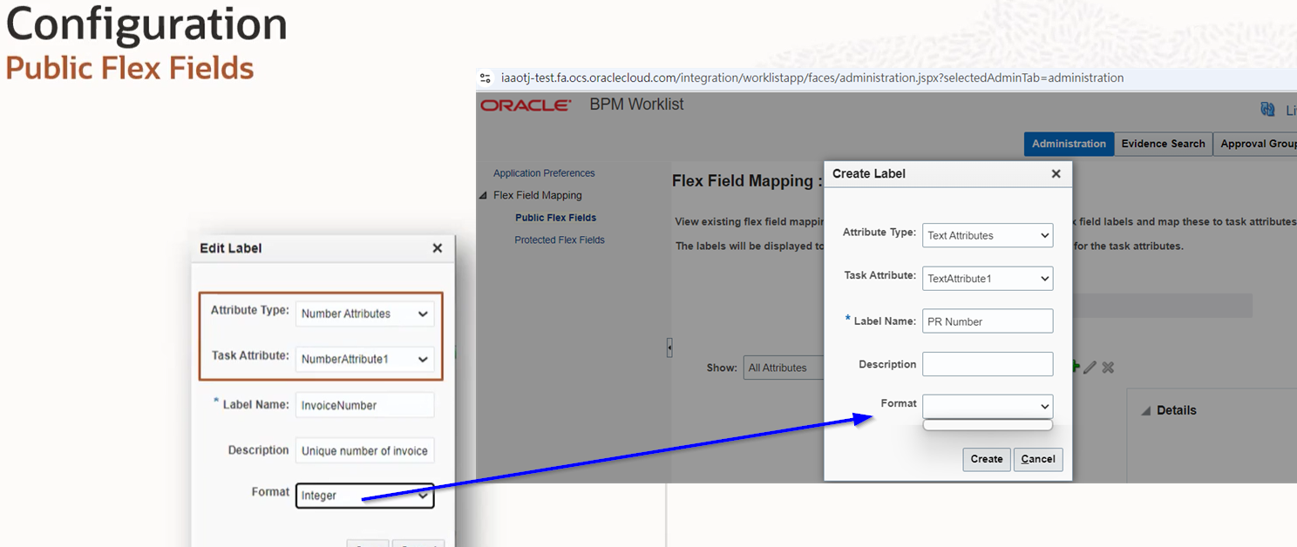Click the X delete icon beside the pencil
This screenshot has width=1297, height=547.
point(1107,367)
